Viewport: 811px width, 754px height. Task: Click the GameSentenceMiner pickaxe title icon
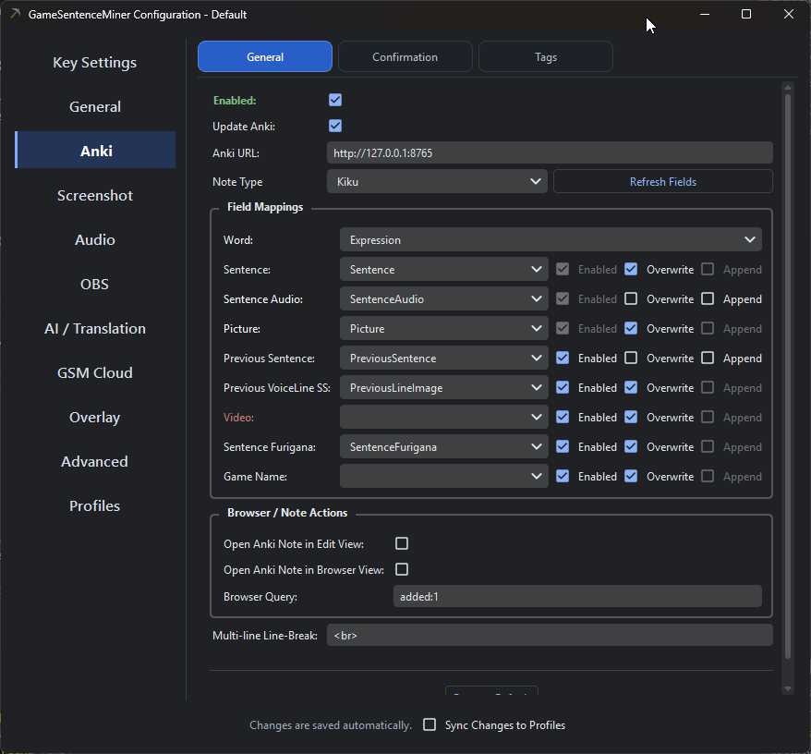16,14
